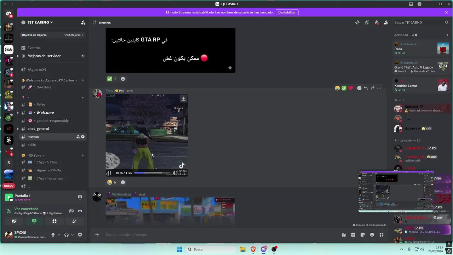Seek on the video progress bar
The height and width of the screenshot is (255, 453).
tap(152, 173)
